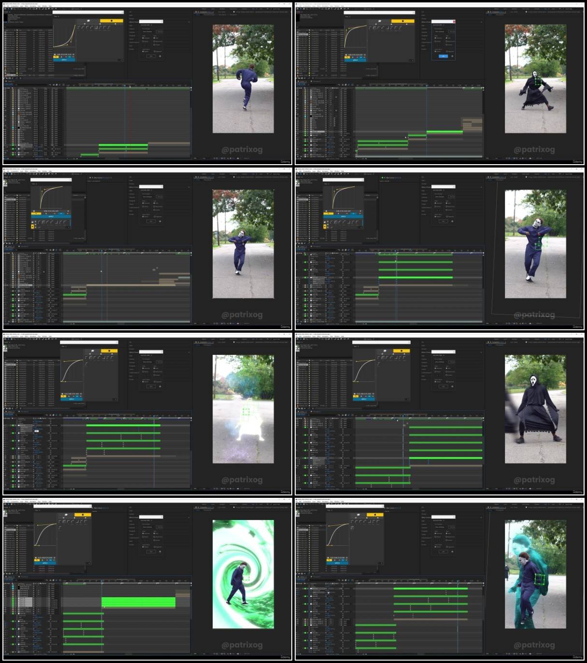This screenshot has height=663, width=587.
Task: Click the Ghostface preview in the top-right screenshot
Action: pyautogui.click(x=535, y=79)
